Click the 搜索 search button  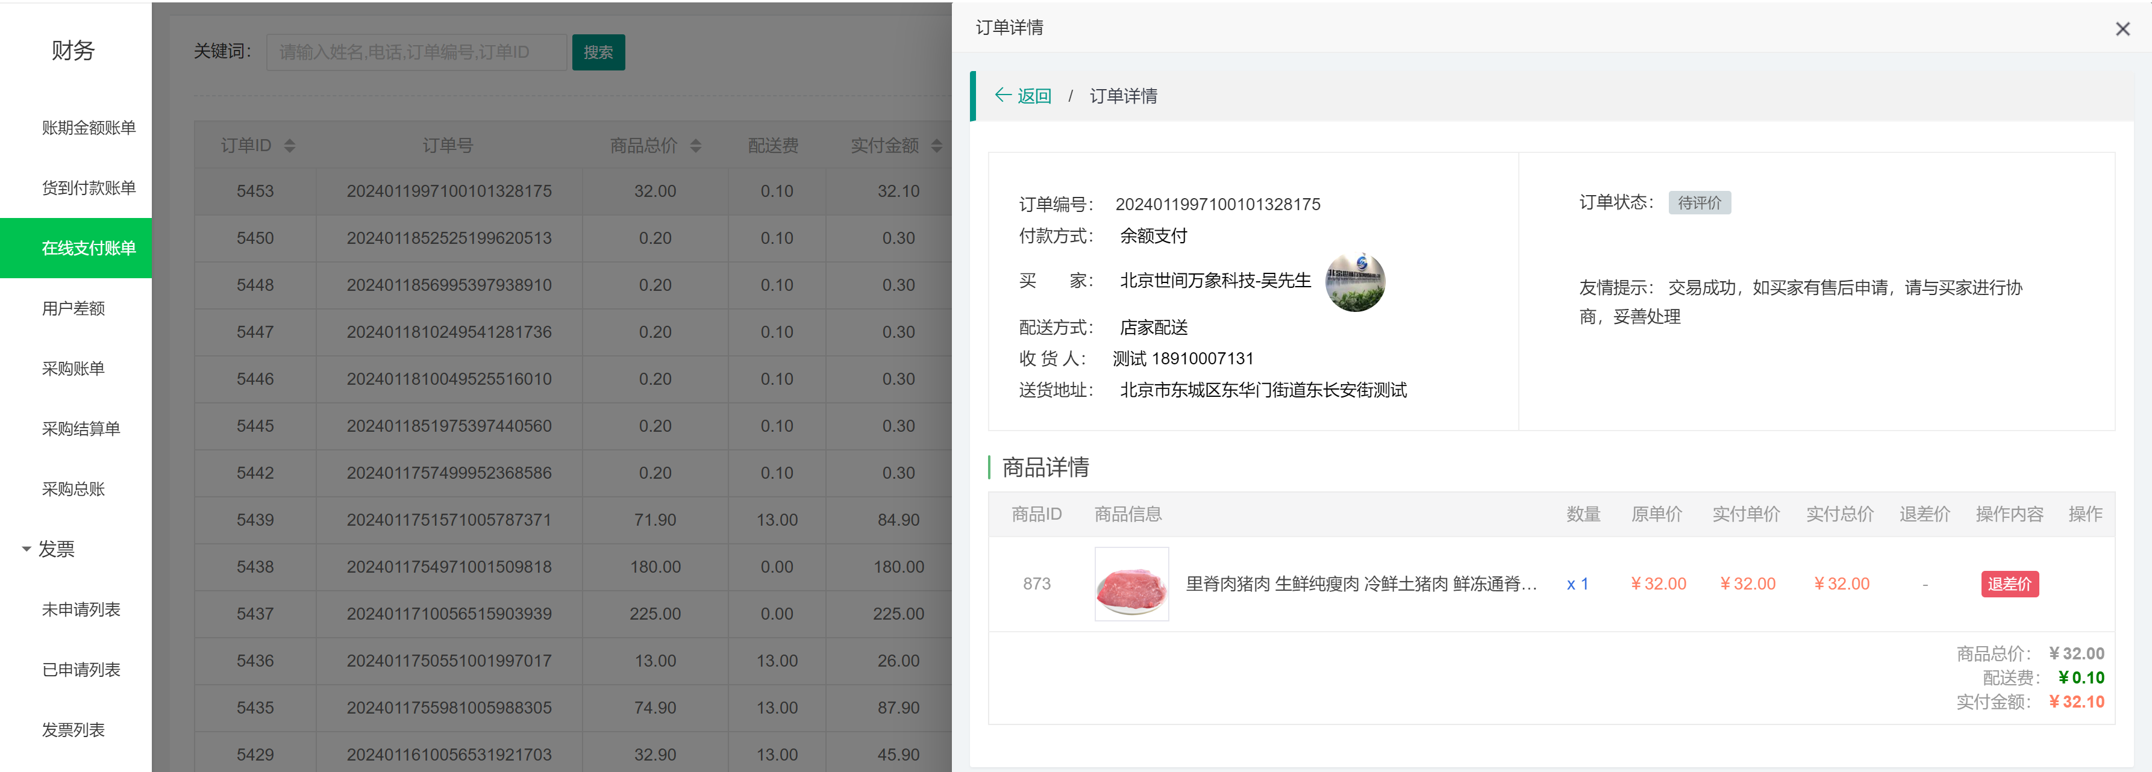click(598, 52)
